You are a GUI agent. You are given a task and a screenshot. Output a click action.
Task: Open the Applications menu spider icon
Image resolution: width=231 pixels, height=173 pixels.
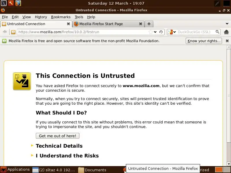click(3, 170)
